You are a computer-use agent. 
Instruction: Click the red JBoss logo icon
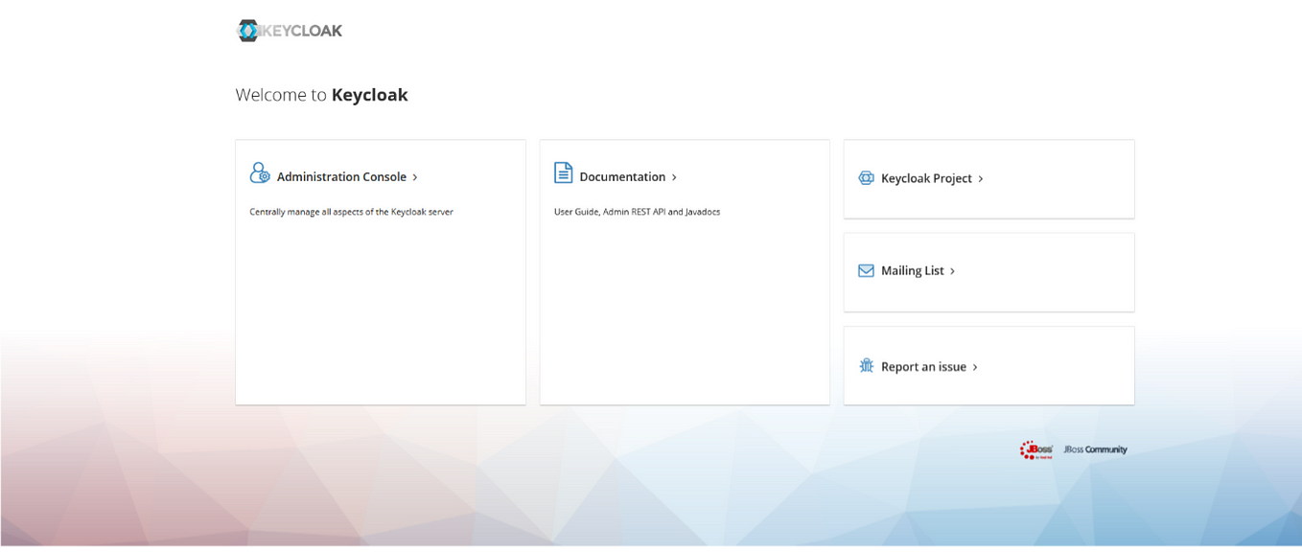1036,449
